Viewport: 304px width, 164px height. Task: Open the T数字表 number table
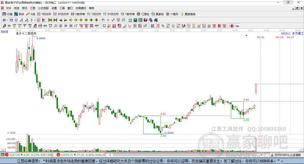(x=128, y=14)
